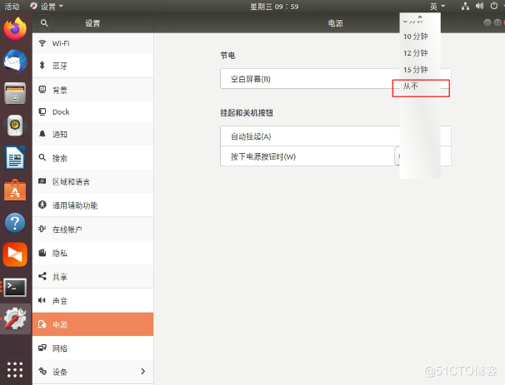Screen dimensions: 505x385
Task: Open 背景 background settings
Action: coord(92,90)
